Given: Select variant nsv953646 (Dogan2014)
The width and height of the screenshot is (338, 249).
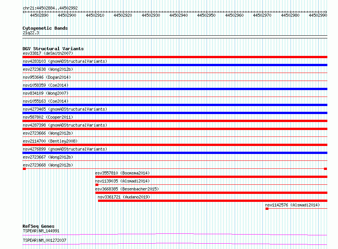Looking at the screenshot, I should point(47,77).
